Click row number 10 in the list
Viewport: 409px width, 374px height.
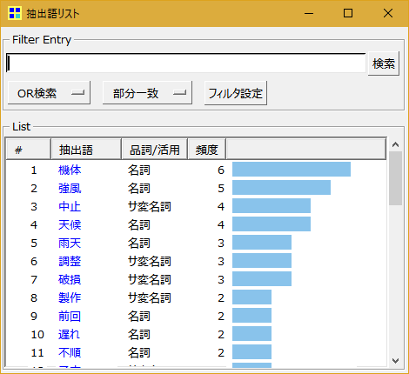37,335
